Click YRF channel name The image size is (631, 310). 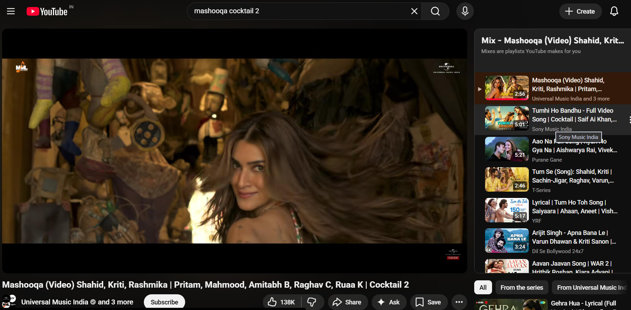pos(537,221)
